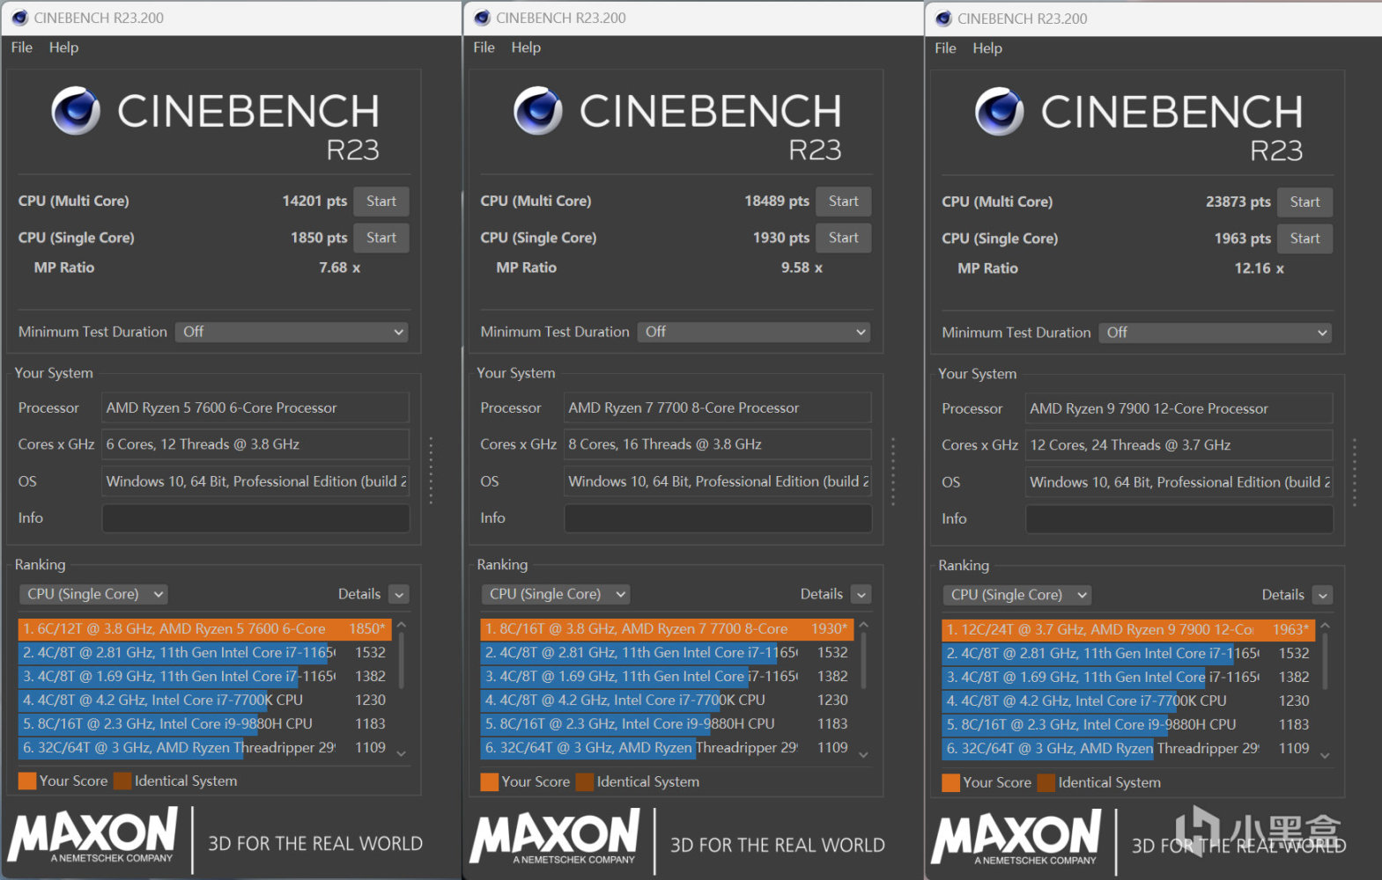Expand the Details arrow in Ryzen 5 7600 window

399,595
